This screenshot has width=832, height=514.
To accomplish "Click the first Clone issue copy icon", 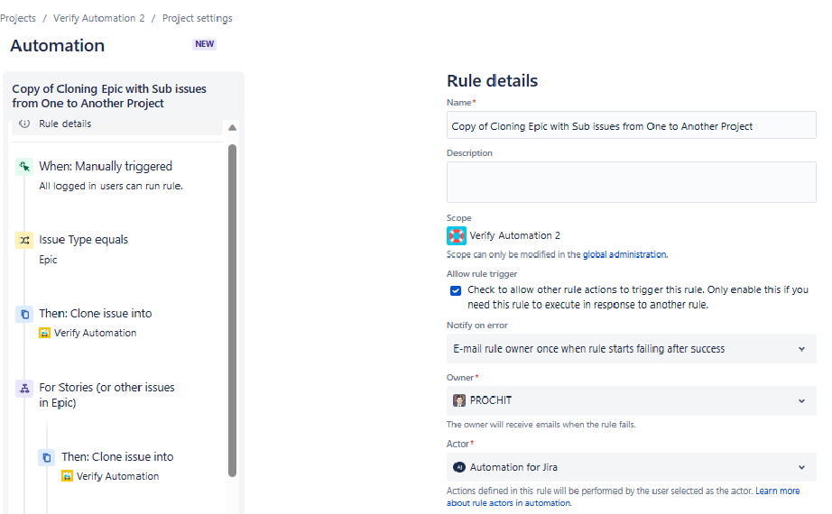I will coord(24,314).
